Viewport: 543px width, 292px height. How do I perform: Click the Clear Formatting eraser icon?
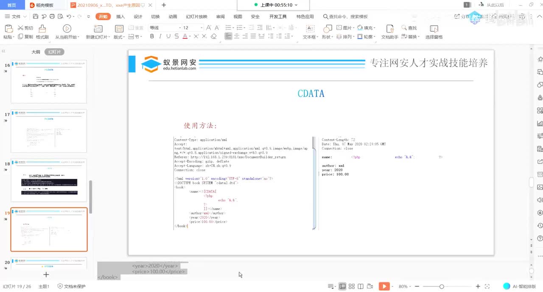[x=214, y=36]
